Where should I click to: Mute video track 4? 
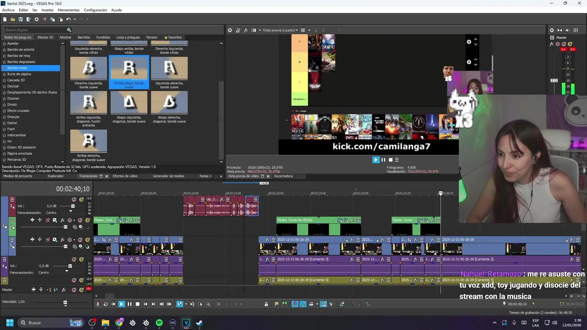point(81,220)
